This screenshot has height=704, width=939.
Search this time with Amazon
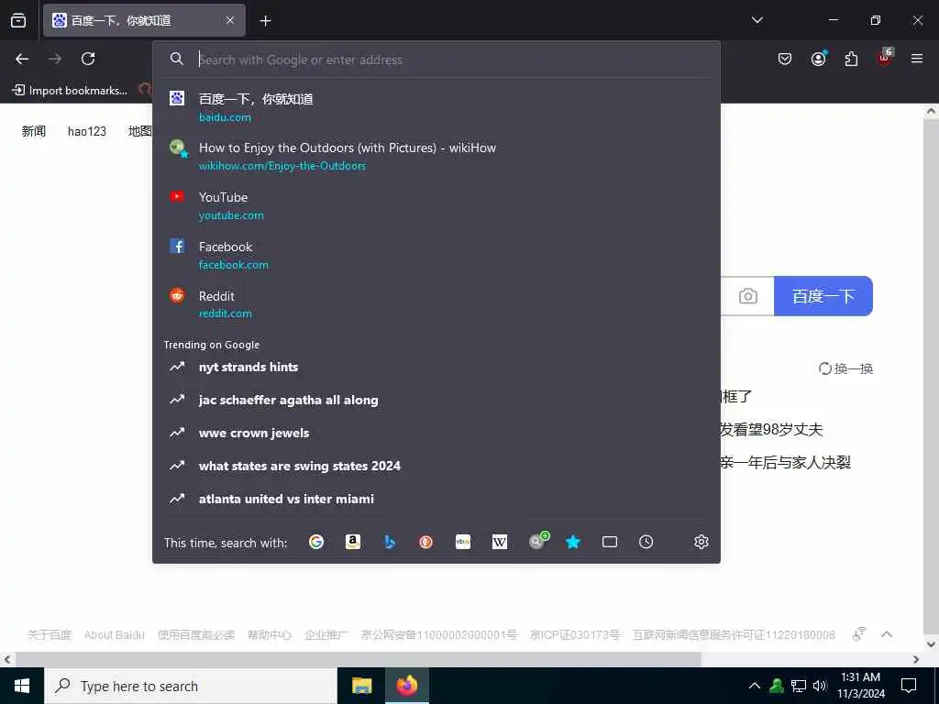[x=353, y=542]
